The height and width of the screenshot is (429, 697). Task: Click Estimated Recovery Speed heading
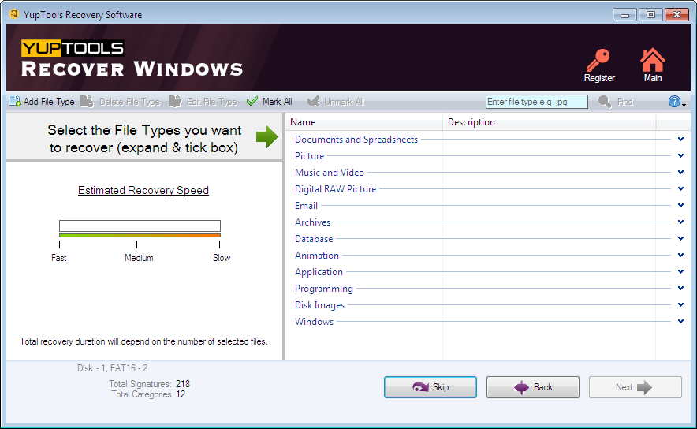point(143,190)
